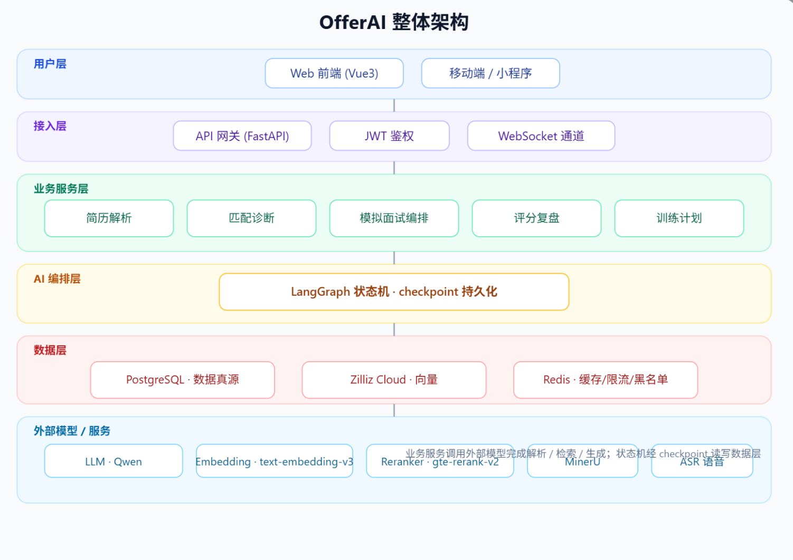Click the AI 编排层 layer label
This screenshot has height=560, width=793.
pyautogui.click(x=57, y=279)
